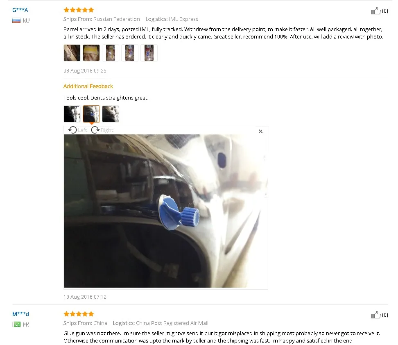Screen dimensions: 398x345
Task: Click the five-star rating on M***d's review
Action: 79,314
